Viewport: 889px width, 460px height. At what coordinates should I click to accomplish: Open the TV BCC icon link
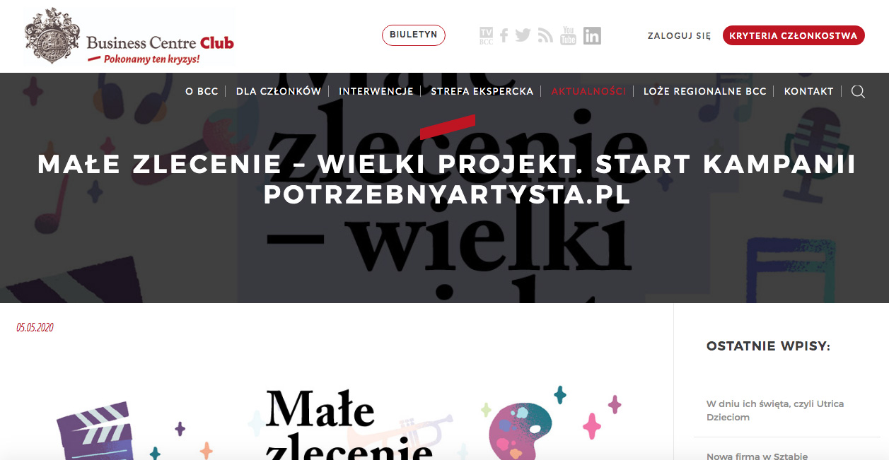[x=486, y=35]
